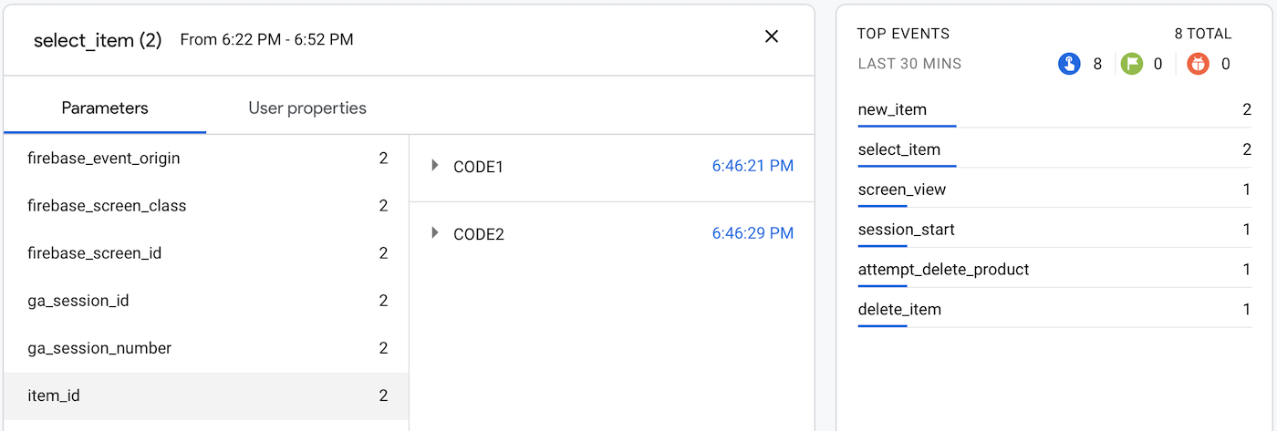Open the attempt_delete_product top event
The width and height of the screenshot is (1277, 431).
943,270
